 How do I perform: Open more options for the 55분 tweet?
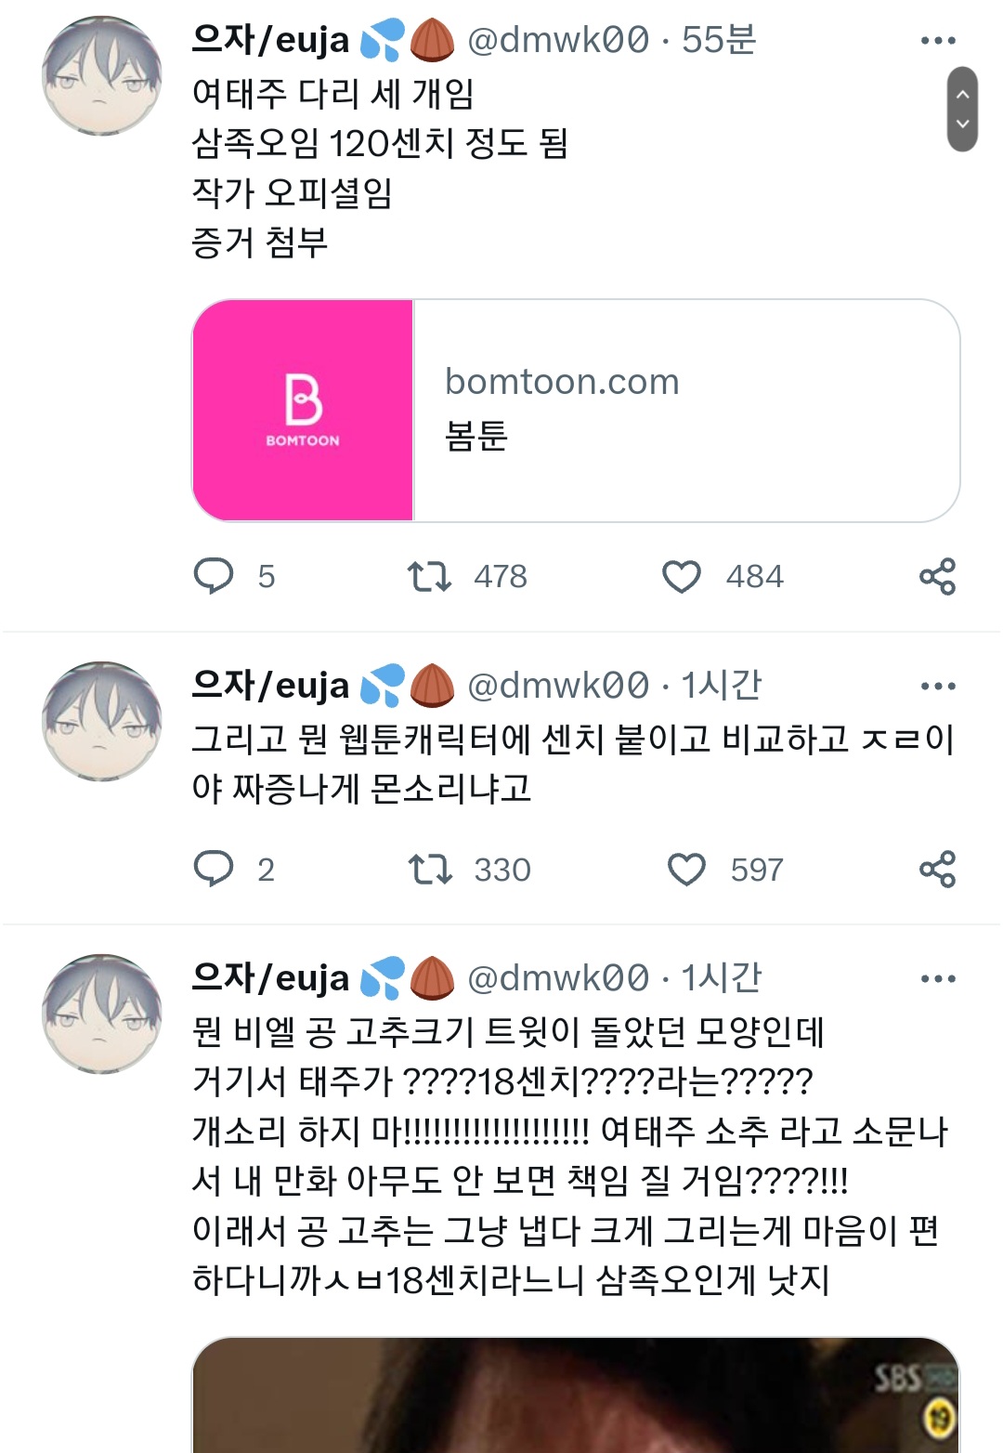click(937, 41)
